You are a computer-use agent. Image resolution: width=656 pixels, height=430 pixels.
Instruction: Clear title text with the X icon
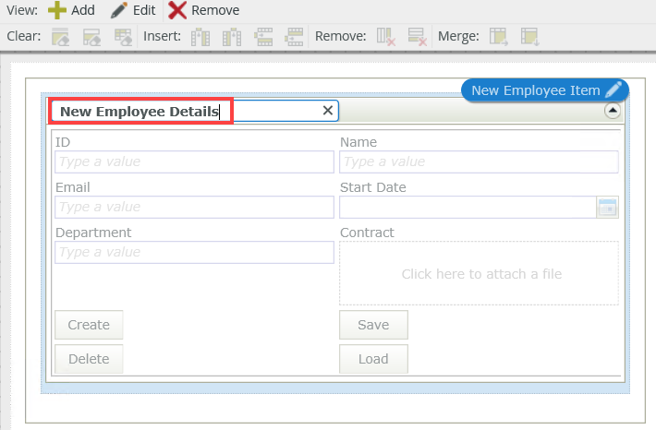[328, 111]
